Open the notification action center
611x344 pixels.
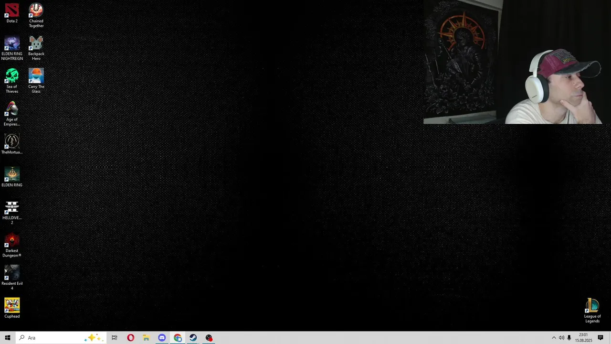600,338
